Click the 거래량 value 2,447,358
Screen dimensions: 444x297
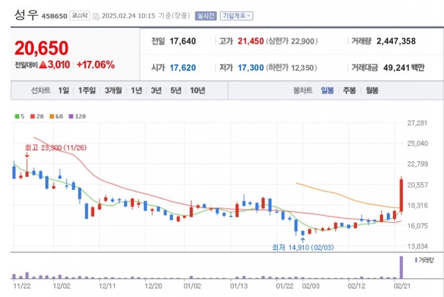point(396,41)
